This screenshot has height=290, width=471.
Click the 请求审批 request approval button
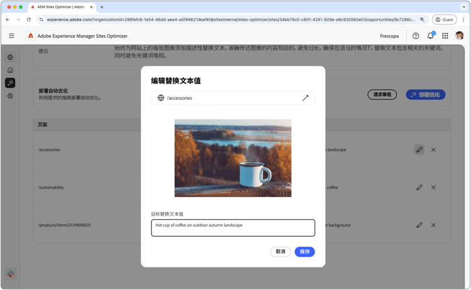coord(382,95)
